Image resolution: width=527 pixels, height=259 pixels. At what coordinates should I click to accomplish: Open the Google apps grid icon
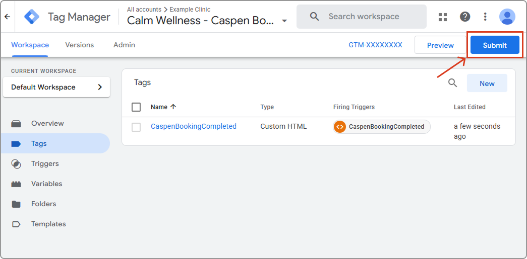[443, 17]
